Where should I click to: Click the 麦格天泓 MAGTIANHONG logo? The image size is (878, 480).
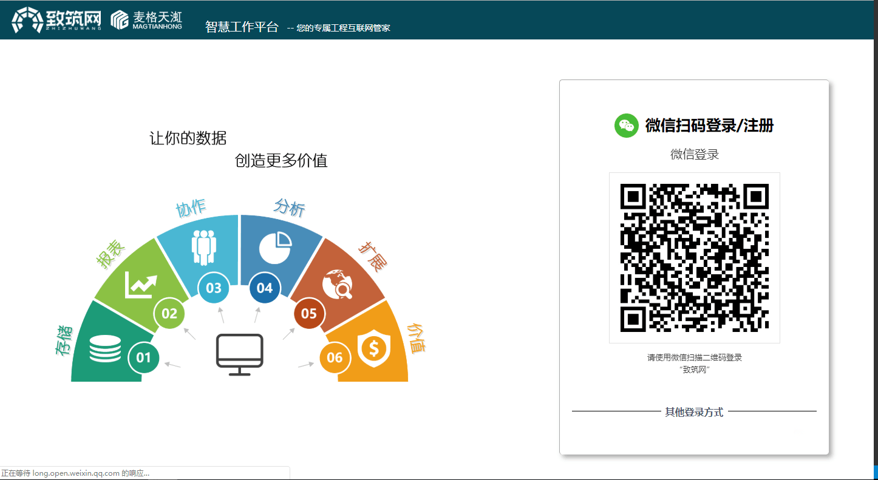(x=146, y=20)
